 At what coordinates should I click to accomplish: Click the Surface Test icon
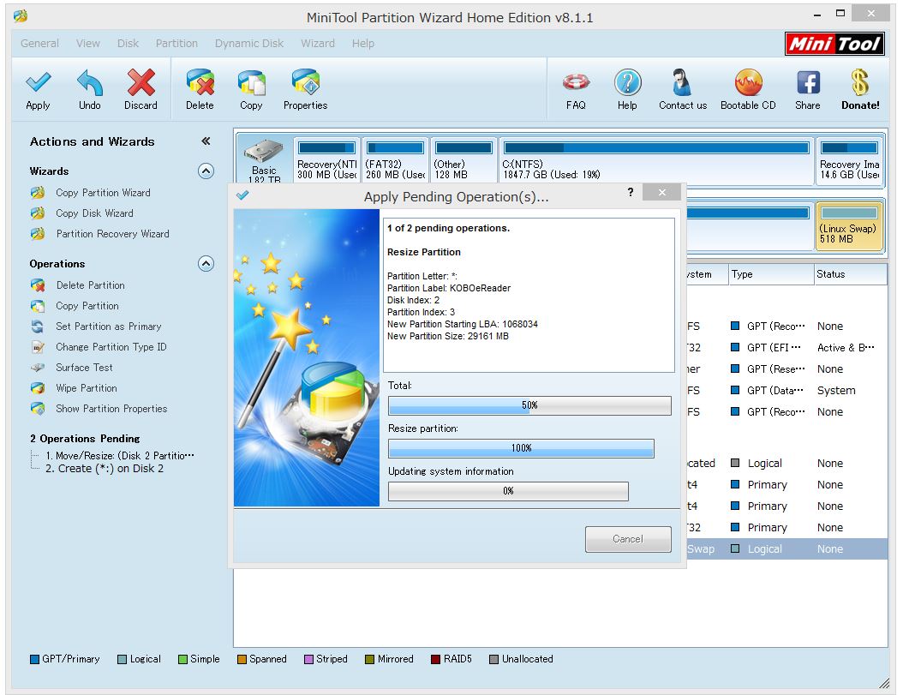click(38, 367)
